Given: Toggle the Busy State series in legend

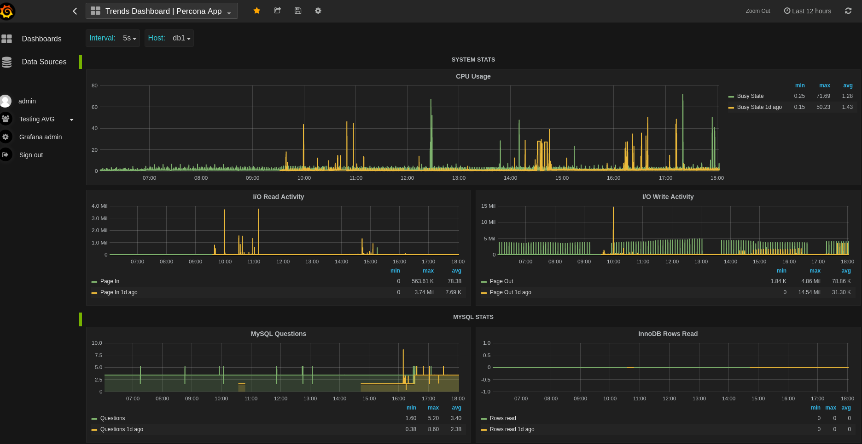Looking at the screenshot, I should [750, 96].
